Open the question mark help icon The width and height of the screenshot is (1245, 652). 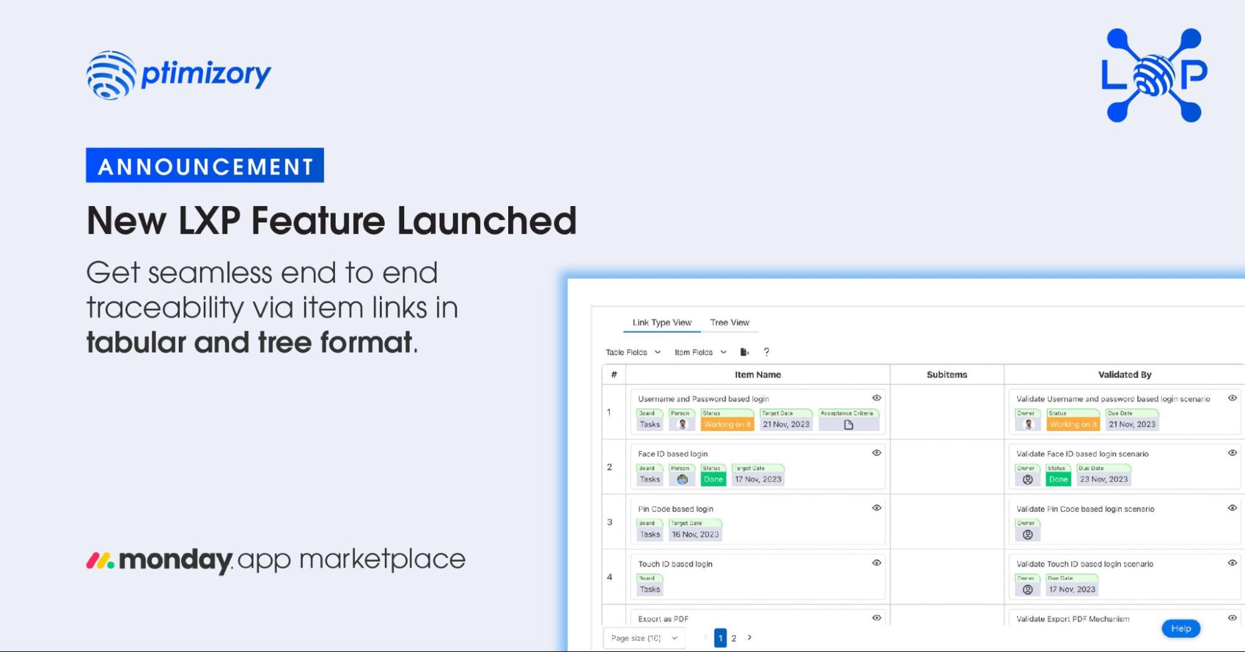(767, 352)
